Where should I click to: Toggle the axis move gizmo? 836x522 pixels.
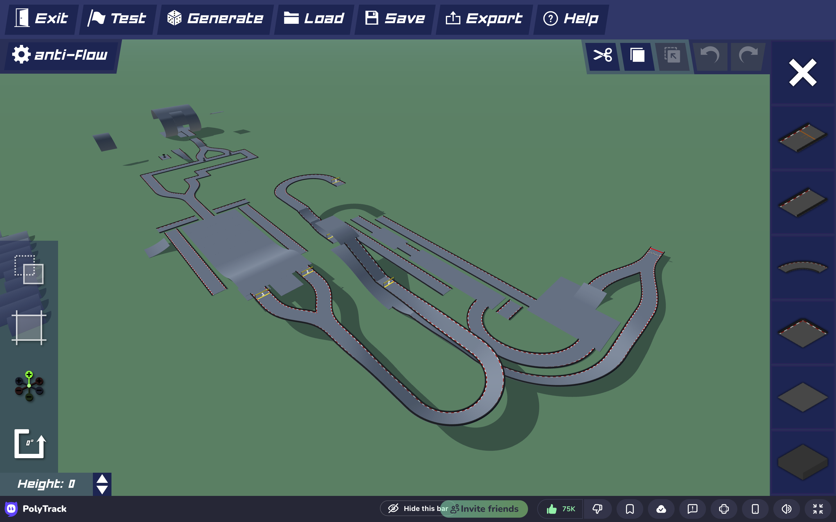[x=29, y=386]
